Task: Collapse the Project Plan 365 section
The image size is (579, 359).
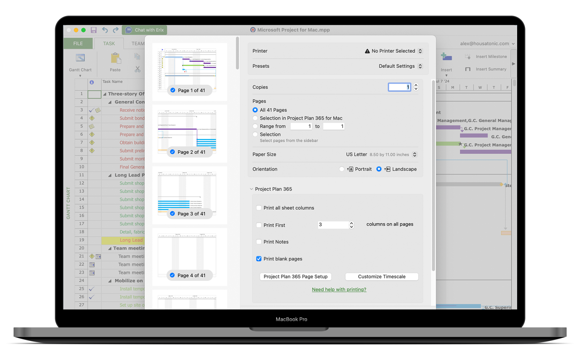Action: tap(252, 189)
